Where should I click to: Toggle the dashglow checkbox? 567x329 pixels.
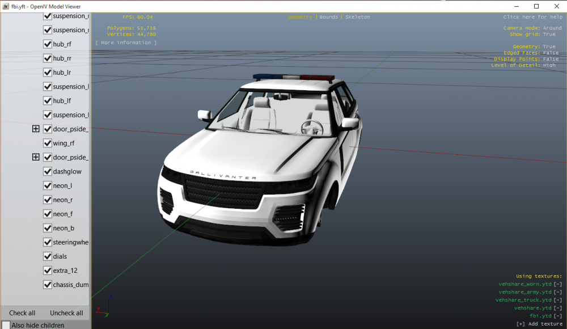pyautogui.click(x=48, y=171)
